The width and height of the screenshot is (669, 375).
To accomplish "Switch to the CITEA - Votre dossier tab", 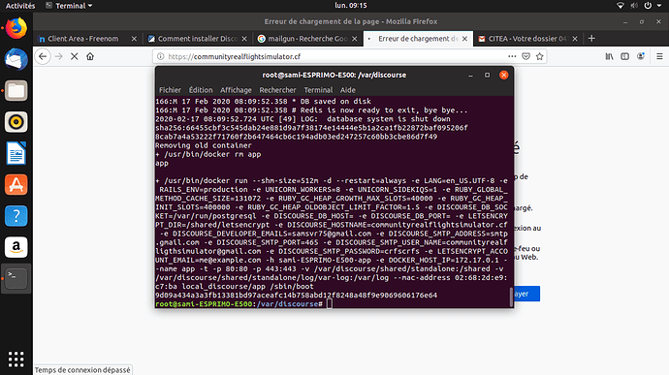I will point(528,39).
